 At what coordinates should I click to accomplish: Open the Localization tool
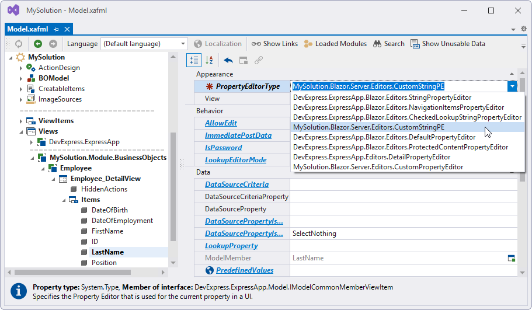[218, 44]
